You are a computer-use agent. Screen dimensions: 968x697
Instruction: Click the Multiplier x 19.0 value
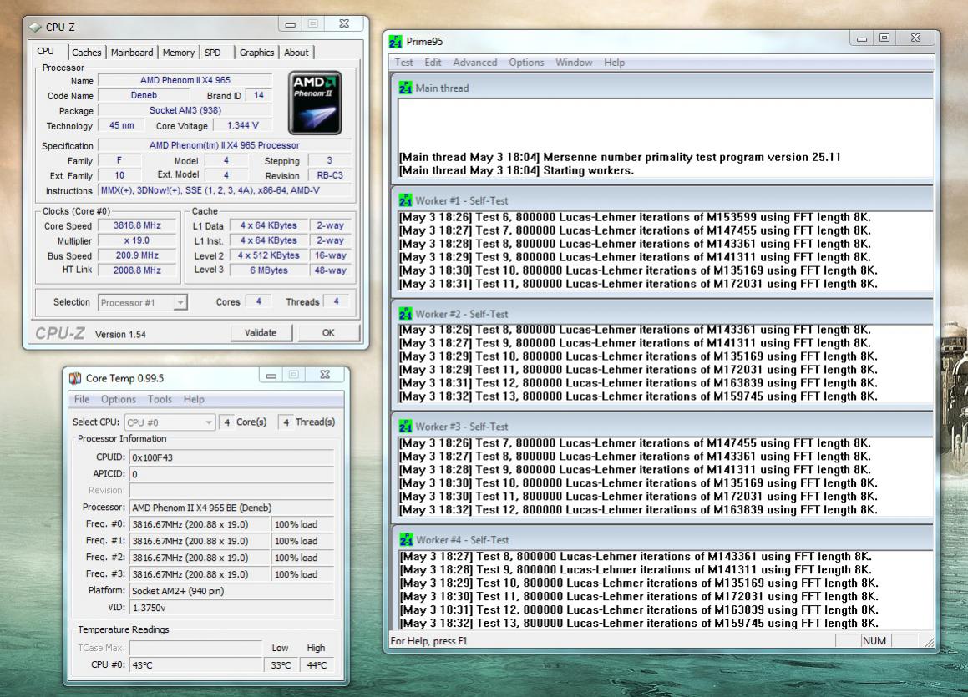click(137, 240)
